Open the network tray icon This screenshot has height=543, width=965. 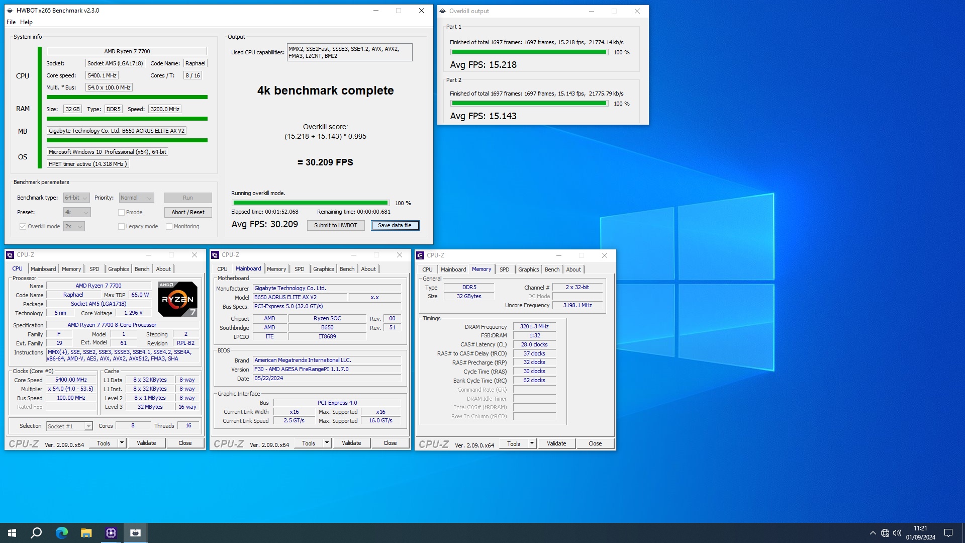(885, 533)
